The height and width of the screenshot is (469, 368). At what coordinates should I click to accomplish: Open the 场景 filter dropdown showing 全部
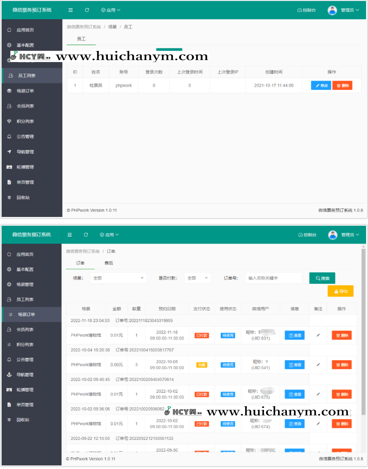click(118, 278)
